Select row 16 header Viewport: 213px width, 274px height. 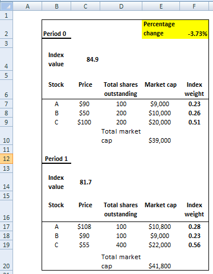pos(6,211)
